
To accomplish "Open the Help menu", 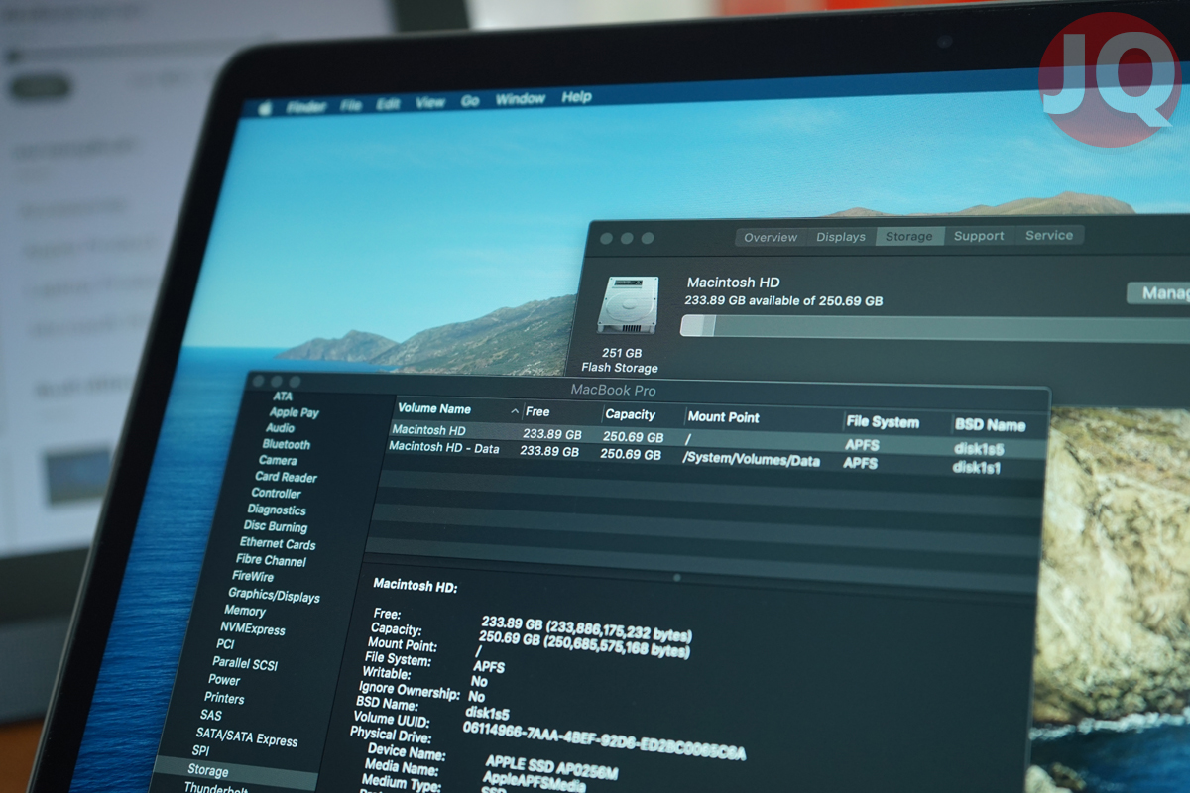I will [576, 97].
